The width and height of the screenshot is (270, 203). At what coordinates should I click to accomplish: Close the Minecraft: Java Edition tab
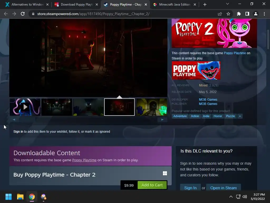(x=195, y=4)
